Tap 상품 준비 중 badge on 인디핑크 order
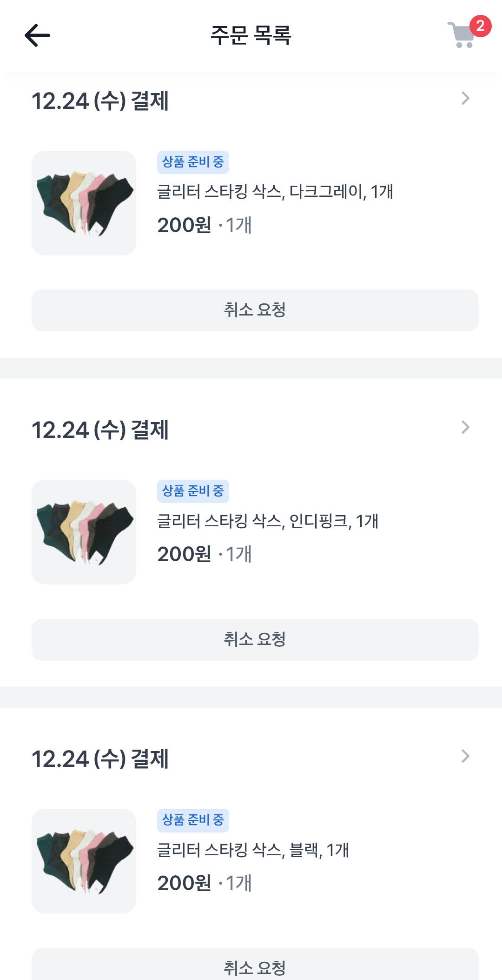502x980 pixels. pyautogui.click(x=193, y=491)
